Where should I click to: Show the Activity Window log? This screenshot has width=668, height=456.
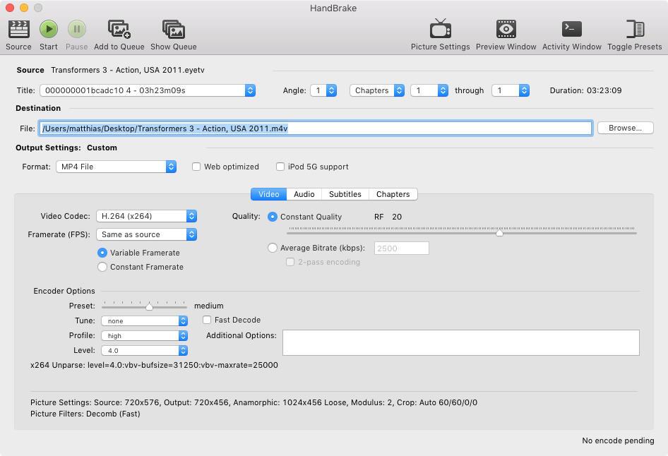(x=571, y=32)
